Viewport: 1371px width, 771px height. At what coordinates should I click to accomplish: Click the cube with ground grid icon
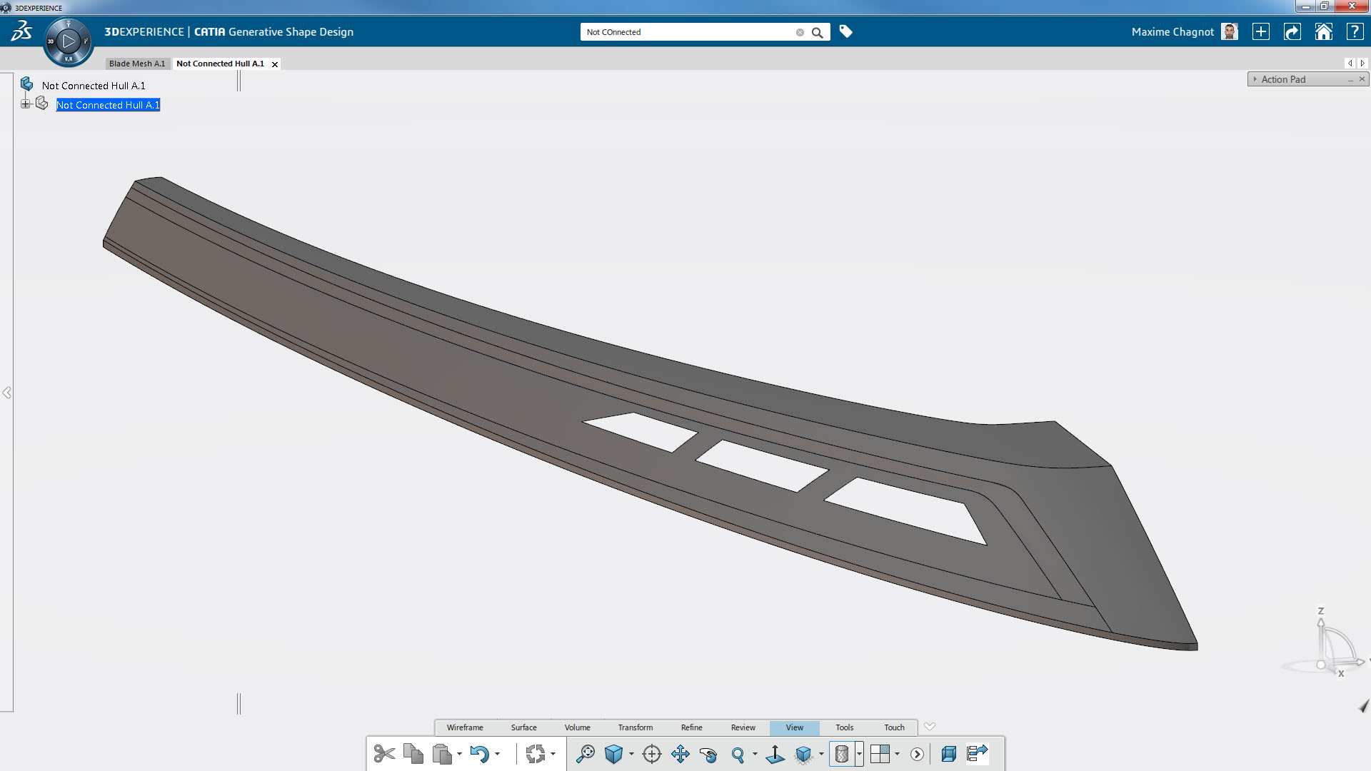pos(803,754)
